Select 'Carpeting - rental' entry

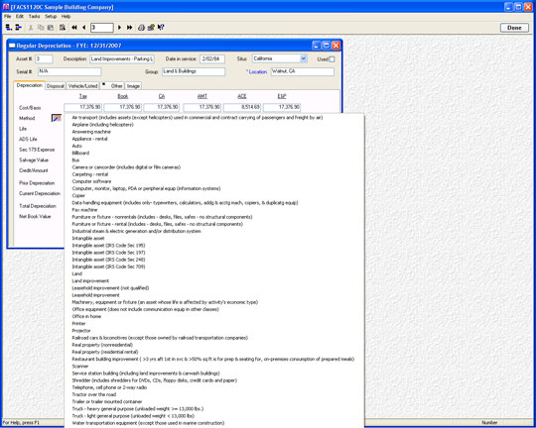[90, 174]
